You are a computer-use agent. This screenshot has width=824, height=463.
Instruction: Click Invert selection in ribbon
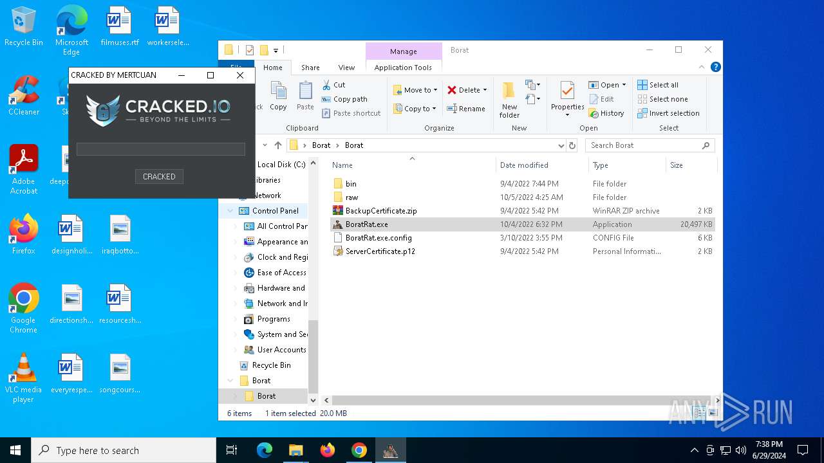(668, 113)
